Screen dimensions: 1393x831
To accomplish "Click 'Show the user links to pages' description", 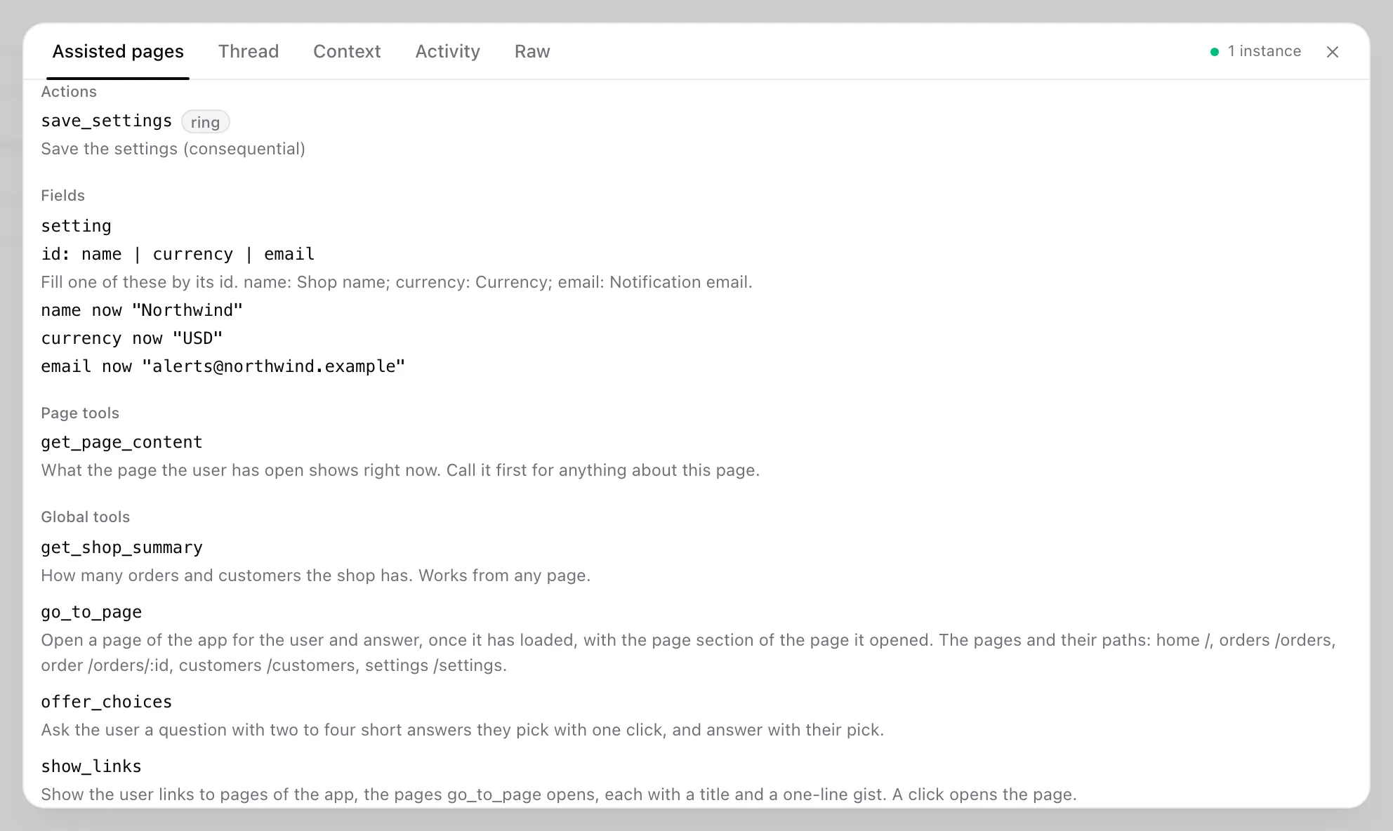I will (x=558, y=795).
